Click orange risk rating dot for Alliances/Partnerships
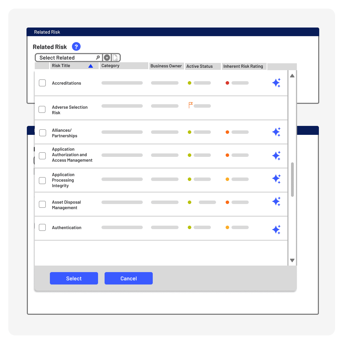This screenshot has width=344, height=344. click(x=227, y=132)
